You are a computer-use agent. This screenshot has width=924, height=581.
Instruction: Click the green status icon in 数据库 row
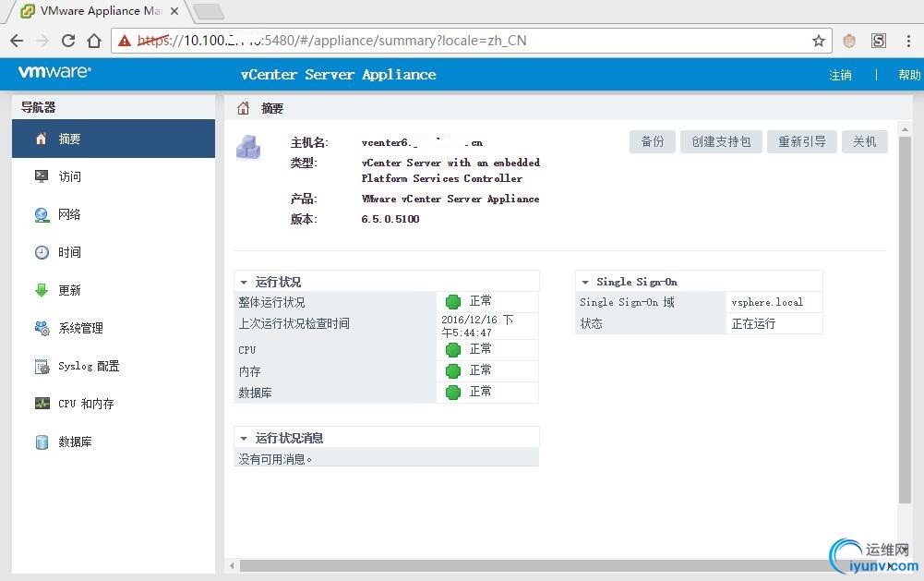453,393
